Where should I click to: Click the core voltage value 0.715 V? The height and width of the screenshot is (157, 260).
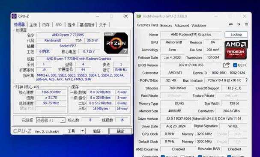(x=89, y=51)
